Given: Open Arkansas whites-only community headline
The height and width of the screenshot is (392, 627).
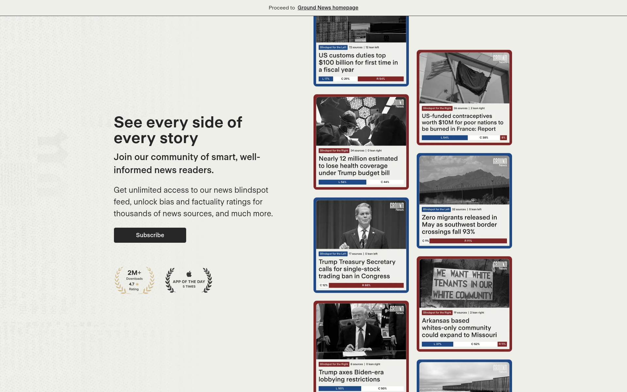Looking at the screenshot, I should coord(459,328).
